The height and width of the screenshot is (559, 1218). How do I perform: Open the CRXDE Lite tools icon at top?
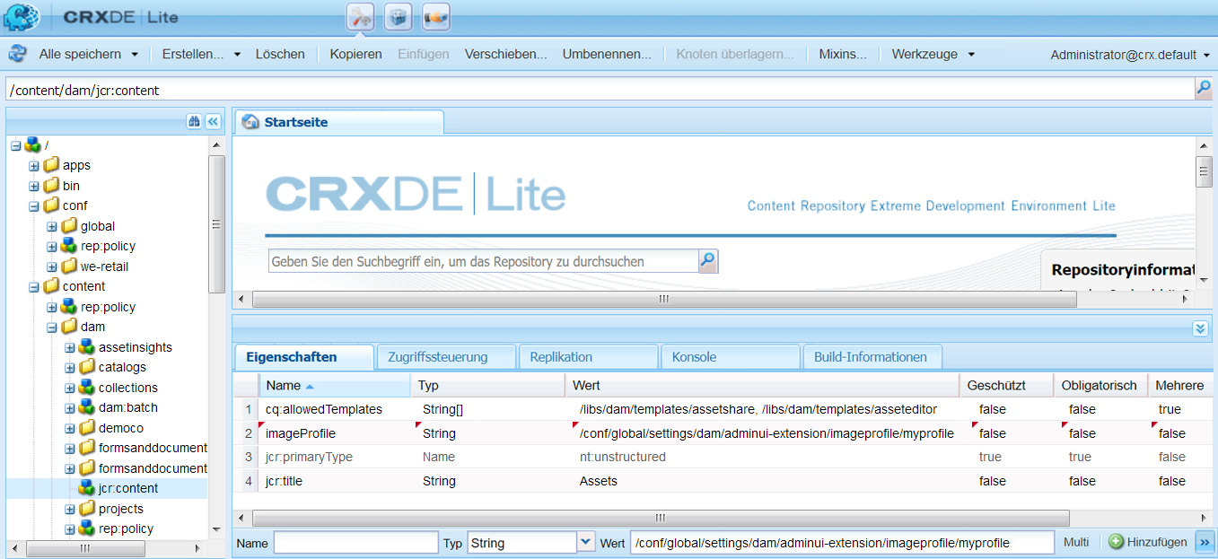(x=360, y=16)
